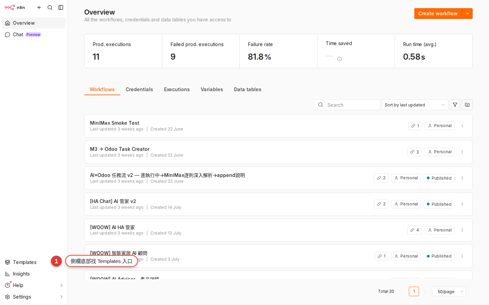Open actions menu for MiniMax Smoke Test

point(462,126)
